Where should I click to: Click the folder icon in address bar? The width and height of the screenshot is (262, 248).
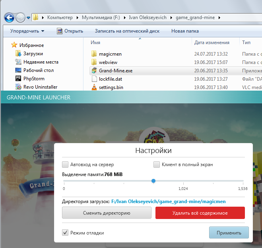point(36,17)
